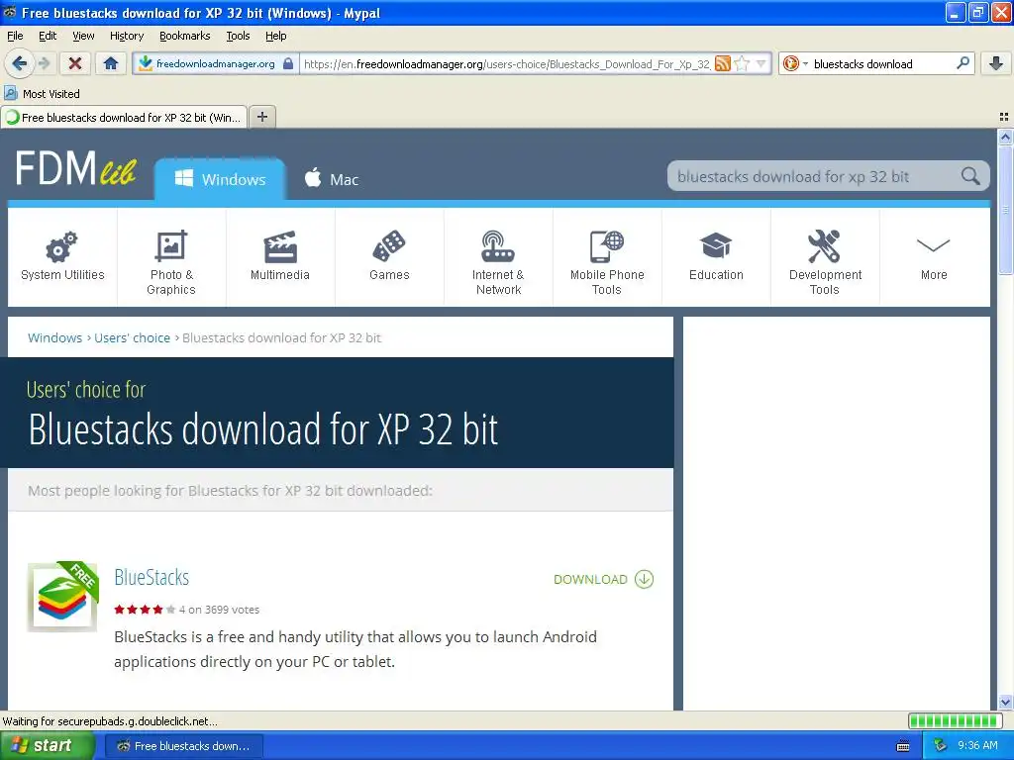Screen dimensions: 1014x760
Task: Click the BlueStacks star rating
Action: click(x=145, y=610)
